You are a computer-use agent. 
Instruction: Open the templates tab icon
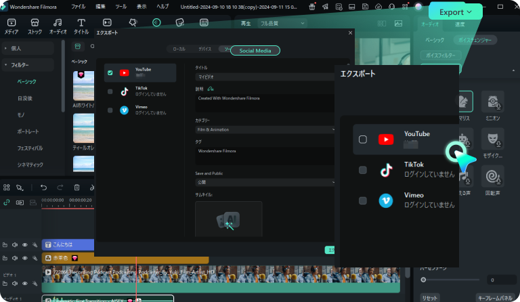(204, 22)
